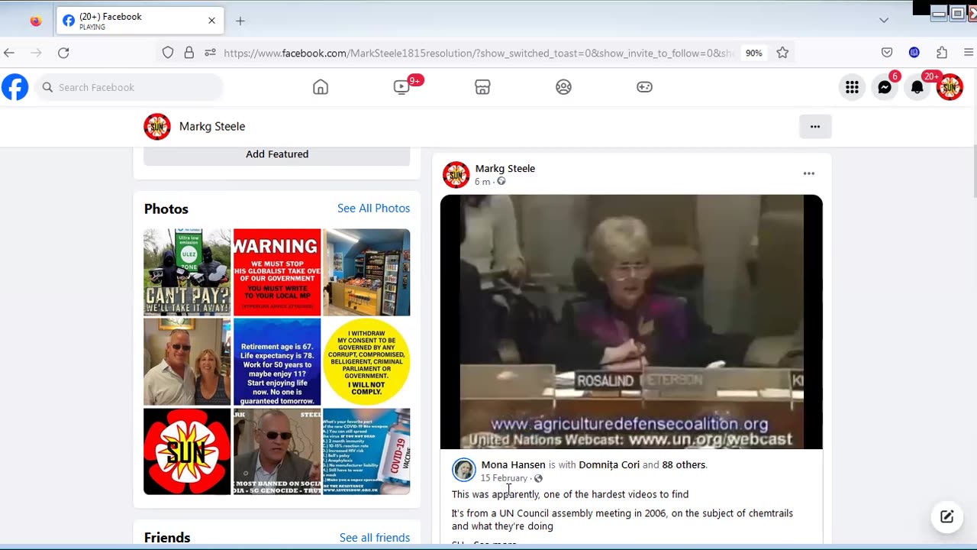This screenshot has height=550, width=977.
Task: Open the Facebook menu grid icon
Action: tap(852, 87)
